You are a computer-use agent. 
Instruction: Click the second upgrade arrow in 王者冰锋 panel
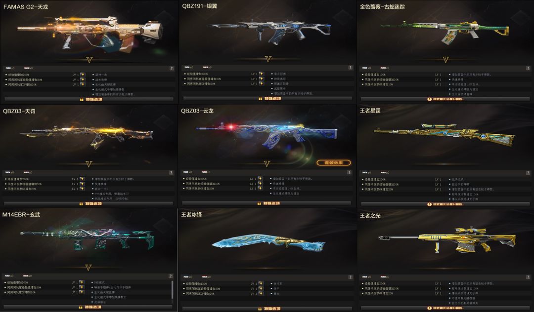coord(261,288)
